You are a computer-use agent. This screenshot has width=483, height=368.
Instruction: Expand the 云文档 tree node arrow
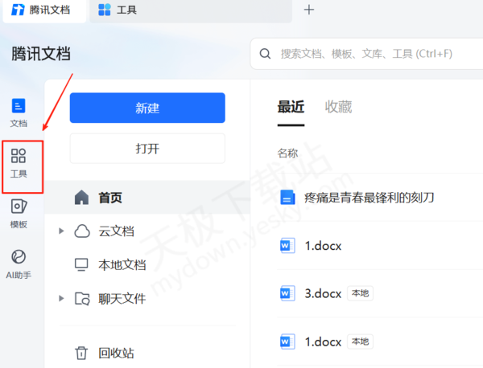click(61, 231)
